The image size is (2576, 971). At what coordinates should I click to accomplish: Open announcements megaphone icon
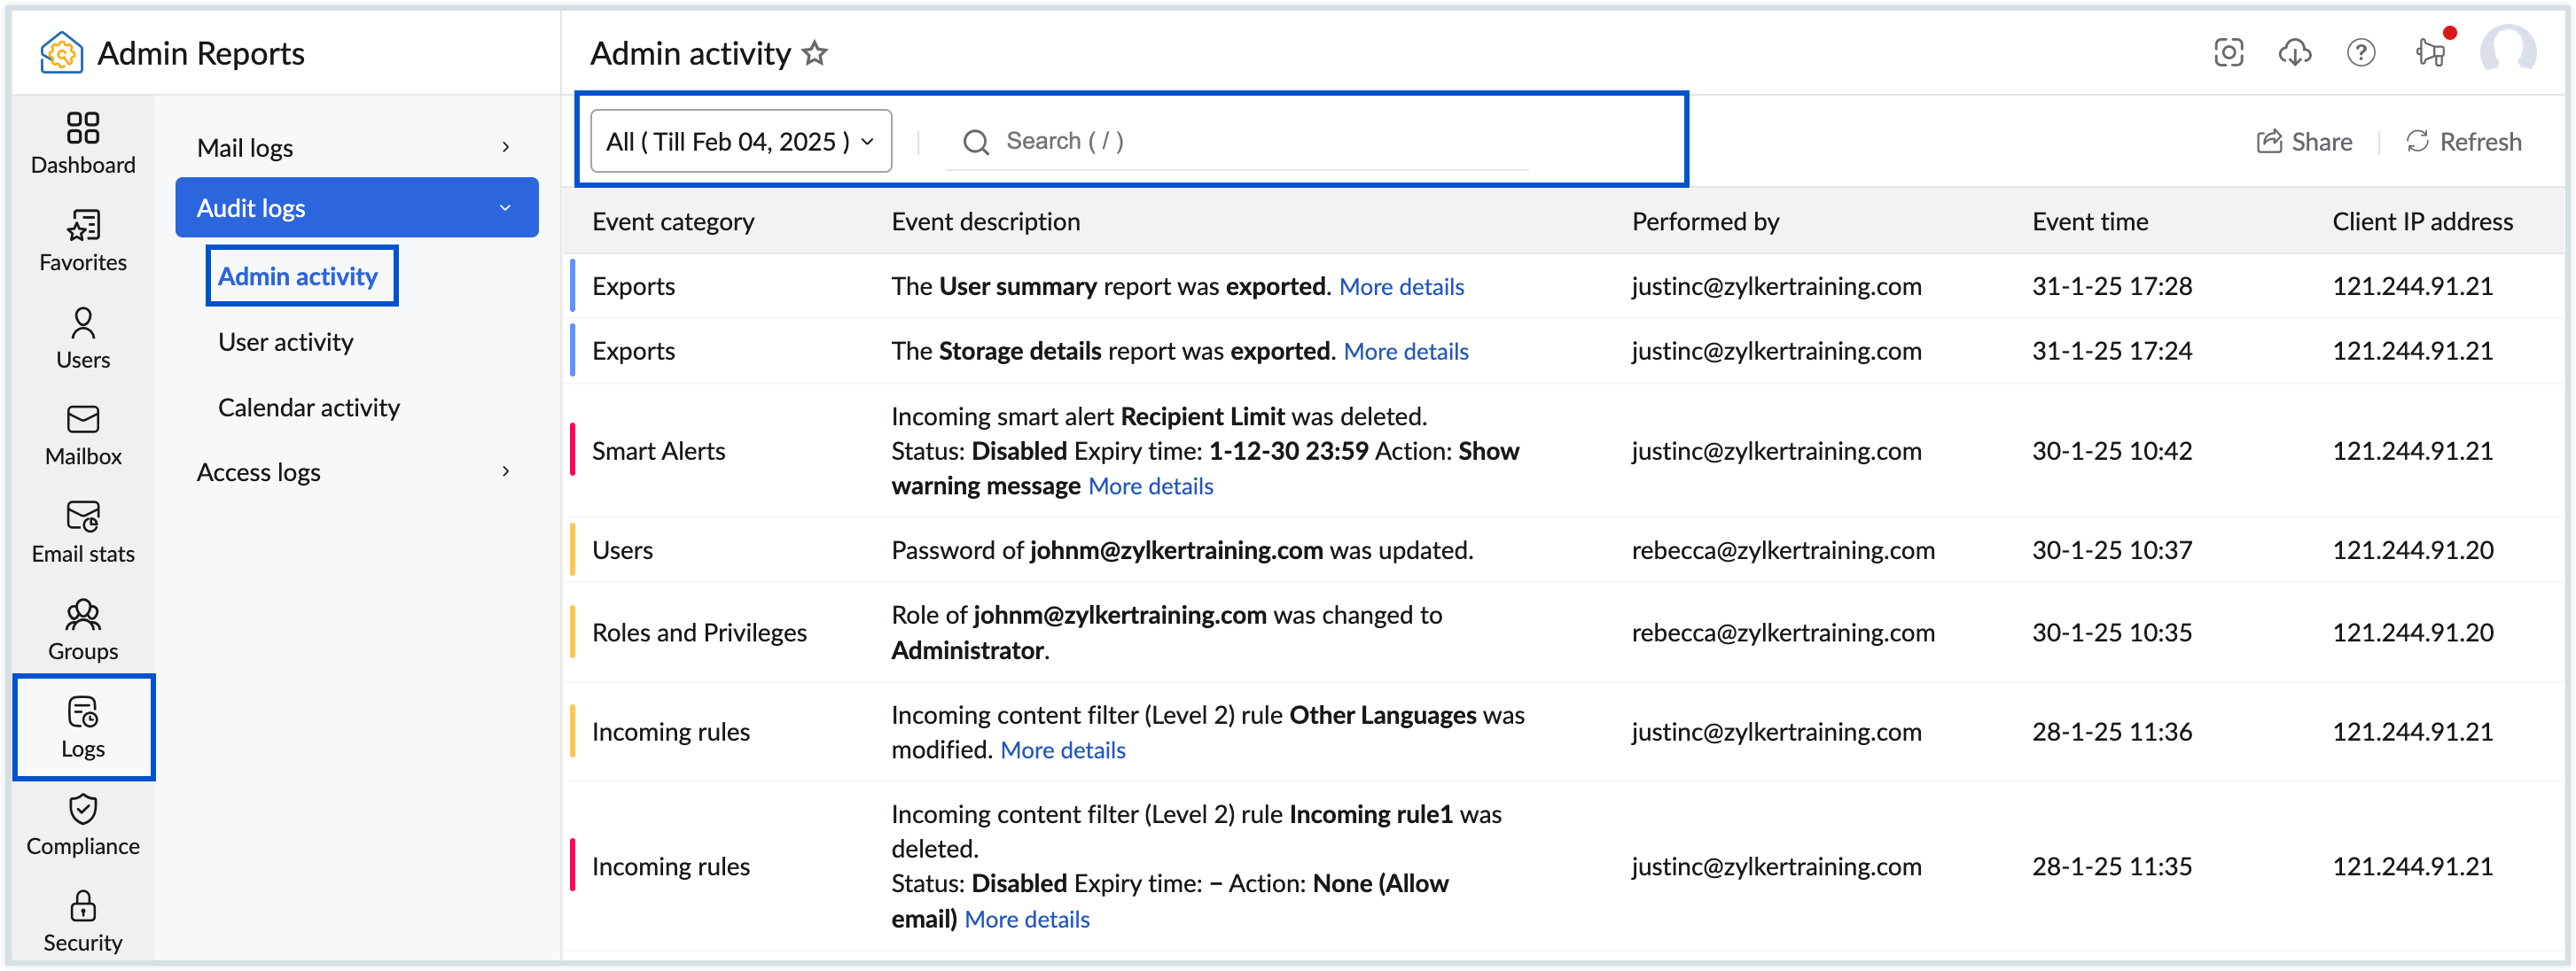tap(2430, 53)
